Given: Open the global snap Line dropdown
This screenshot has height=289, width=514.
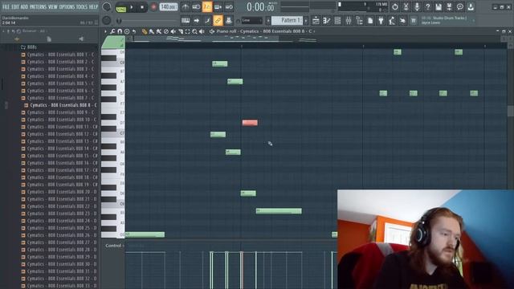Looking at the screenshot, I should [251, 20].
